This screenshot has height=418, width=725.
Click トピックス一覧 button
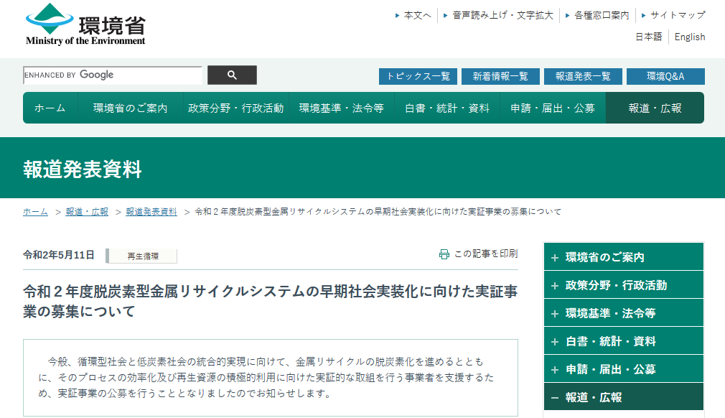pyautogui.click(x=418, y=76)
